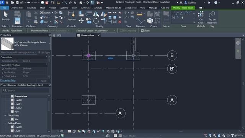Toggle the 3D Snapping checkbox
The width and height of the screenshot is (245, 138).
121,31
